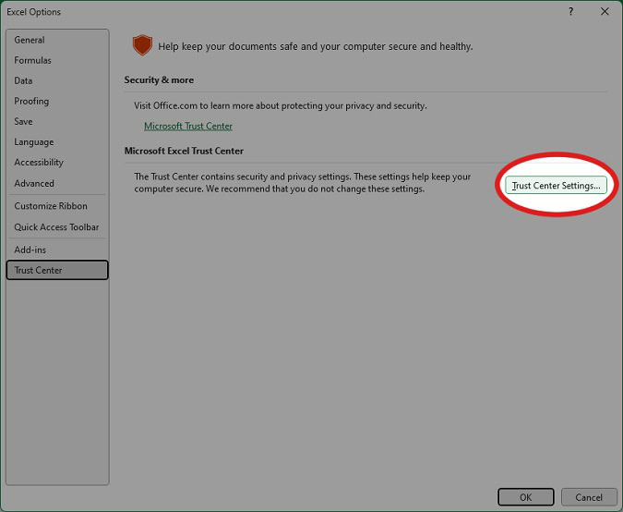Screen dimensions: 623x512
Task: Select the Save category
Action: click(57, 121)
